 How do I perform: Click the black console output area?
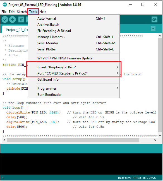click(81, 164)
